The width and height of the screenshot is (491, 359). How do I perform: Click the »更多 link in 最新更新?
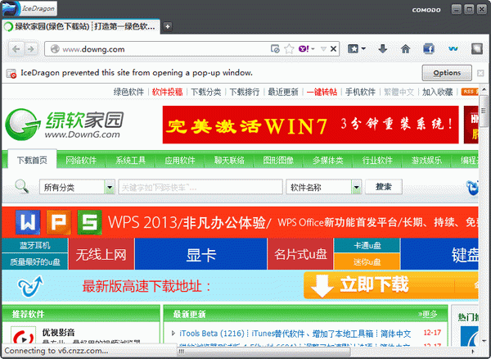point(427,314)
